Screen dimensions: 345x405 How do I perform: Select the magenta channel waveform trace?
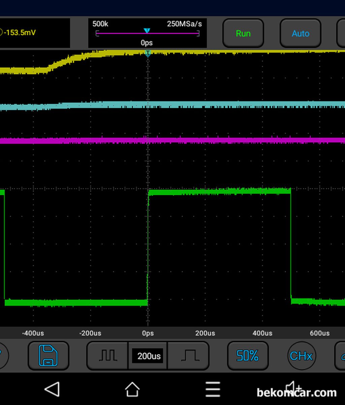point(172,140)
